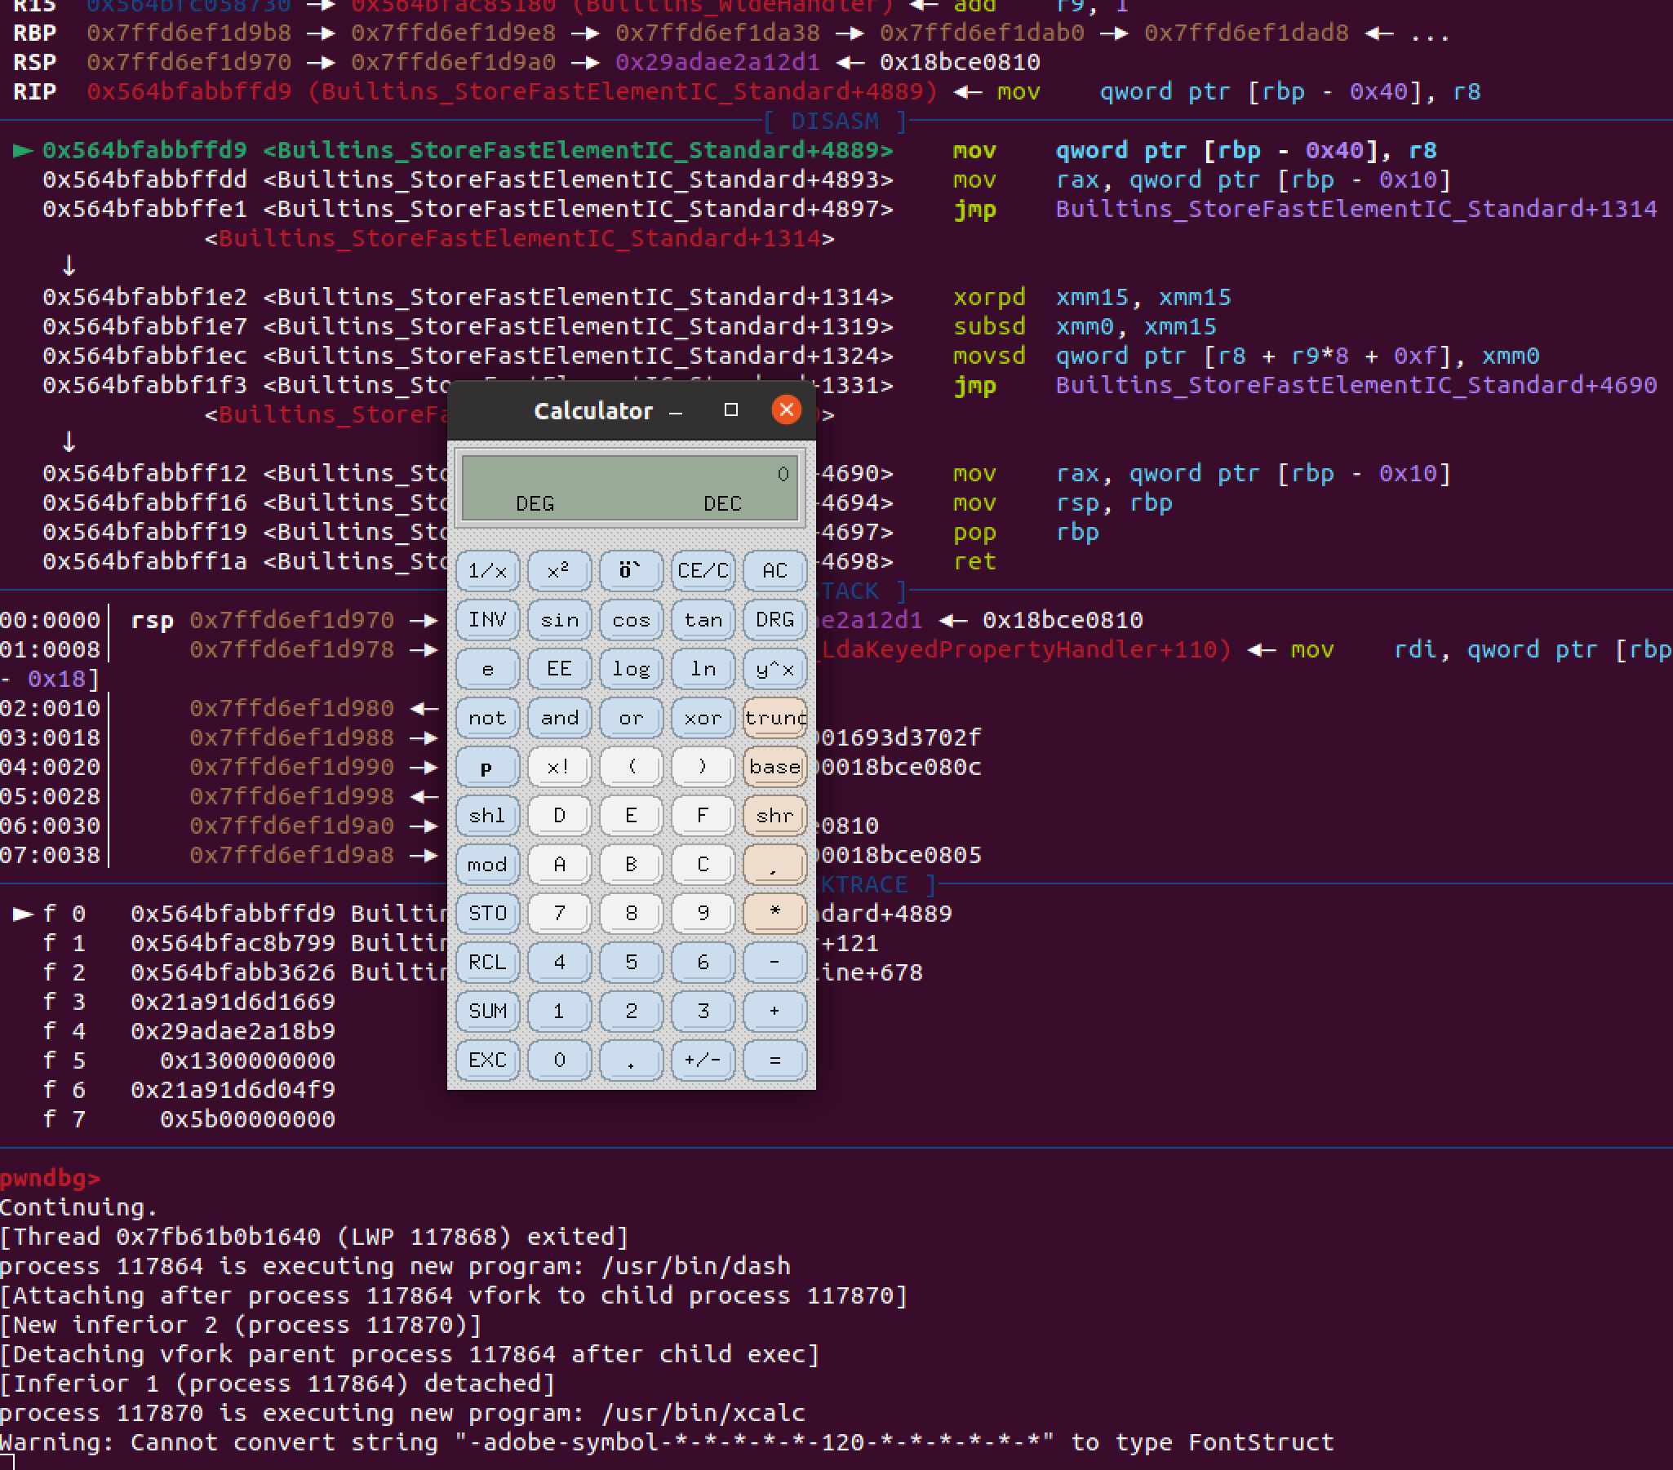Click the equals key
Screen dimensions: 1673x1470
pos(774,1060)
